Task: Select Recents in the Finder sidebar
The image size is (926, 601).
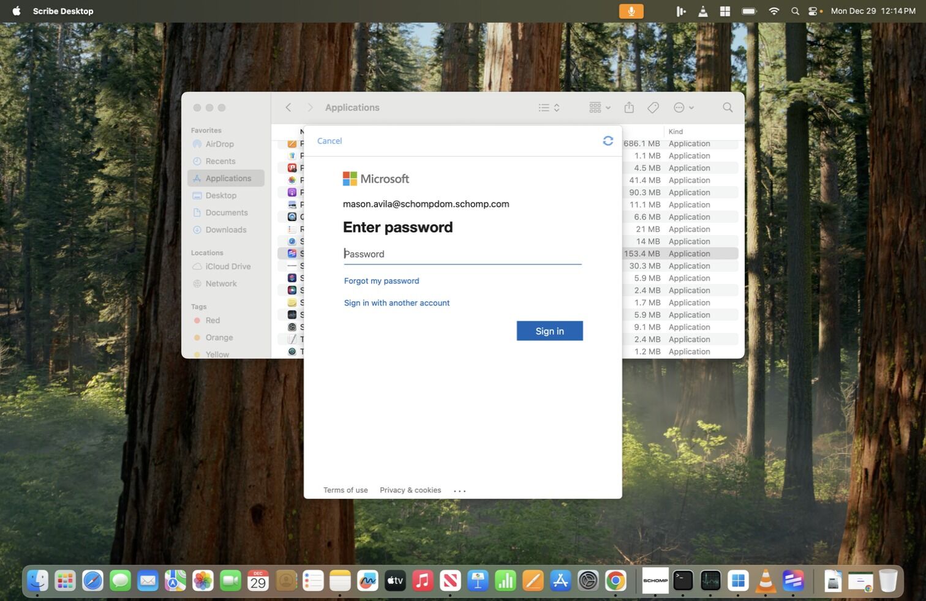Action: (x=225, y=161)
